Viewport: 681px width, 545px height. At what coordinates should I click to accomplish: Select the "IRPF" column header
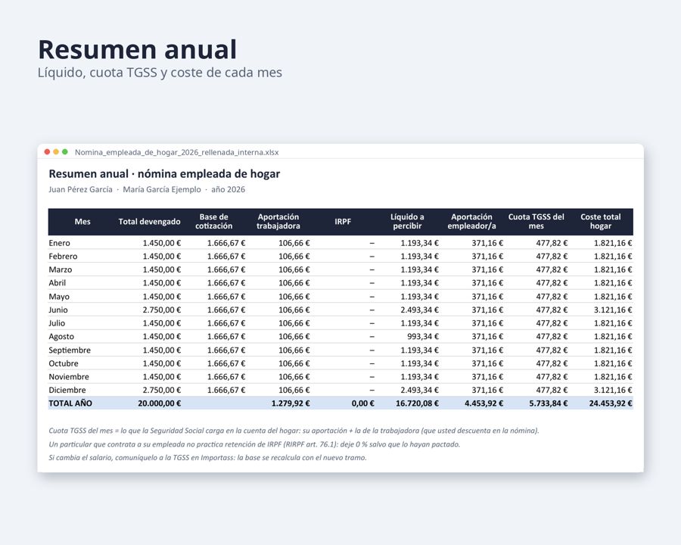343,222
